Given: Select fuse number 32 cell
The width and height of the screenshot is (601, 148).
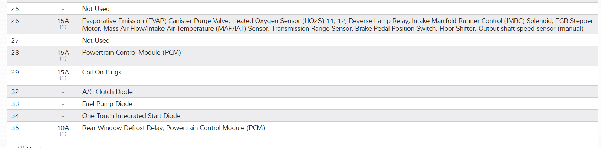Looking at the screenshot, I should pos(15,92).
